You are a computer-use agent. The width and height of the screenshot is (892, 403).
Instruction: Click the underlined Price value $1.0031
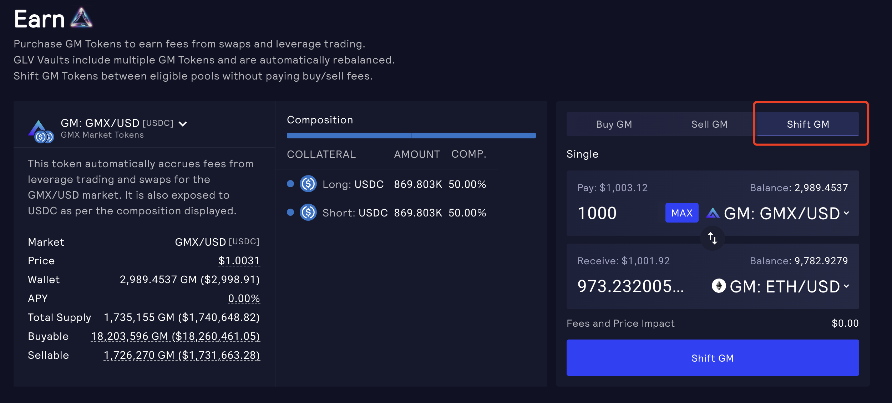point(239,261)
